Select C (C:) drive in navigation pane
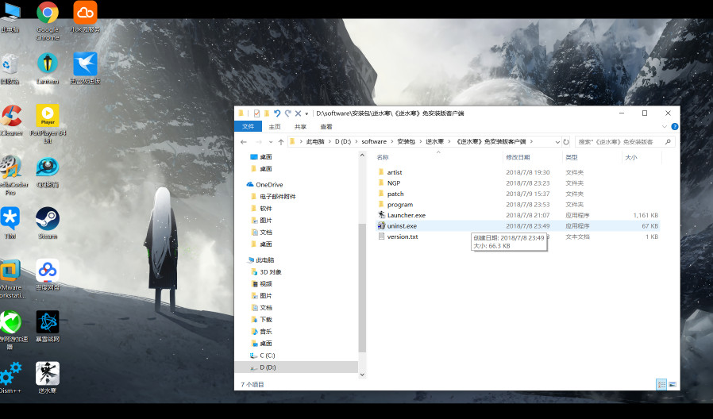 pos(267,356)
